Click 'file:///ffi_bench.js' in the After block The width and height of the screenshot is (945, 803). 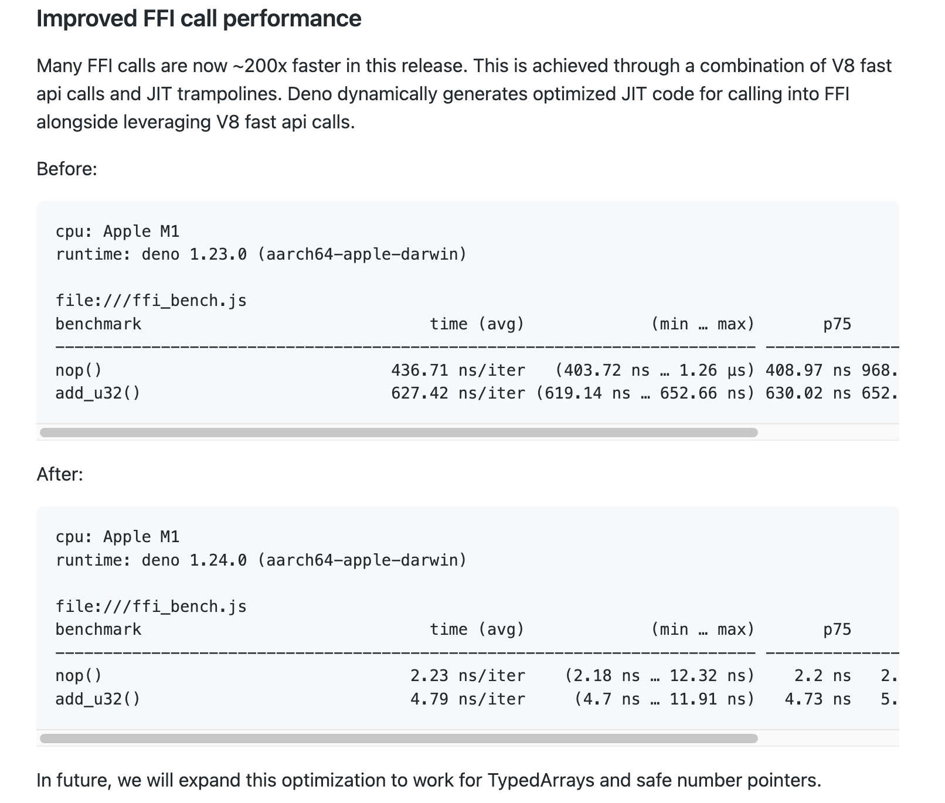[x=151, y=607]
